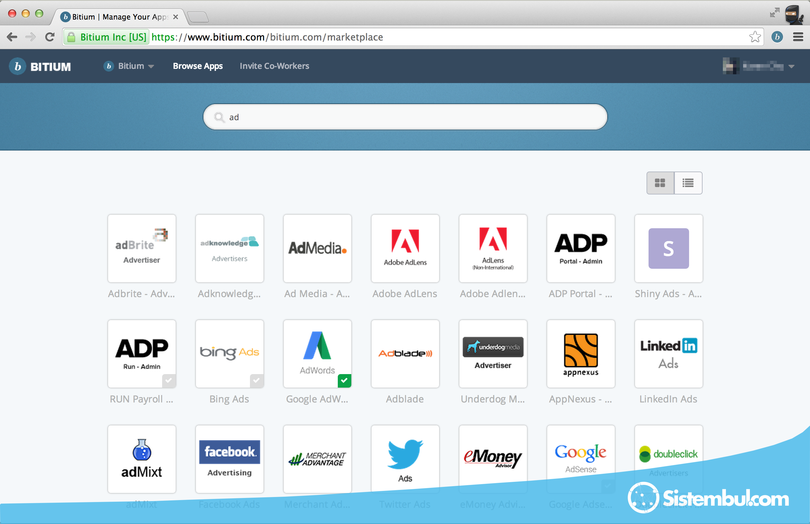This screenshot has width=810, height=524.
Task: Bookmark this page with the star
Action: pyautogui.click(x=755, y=37)
